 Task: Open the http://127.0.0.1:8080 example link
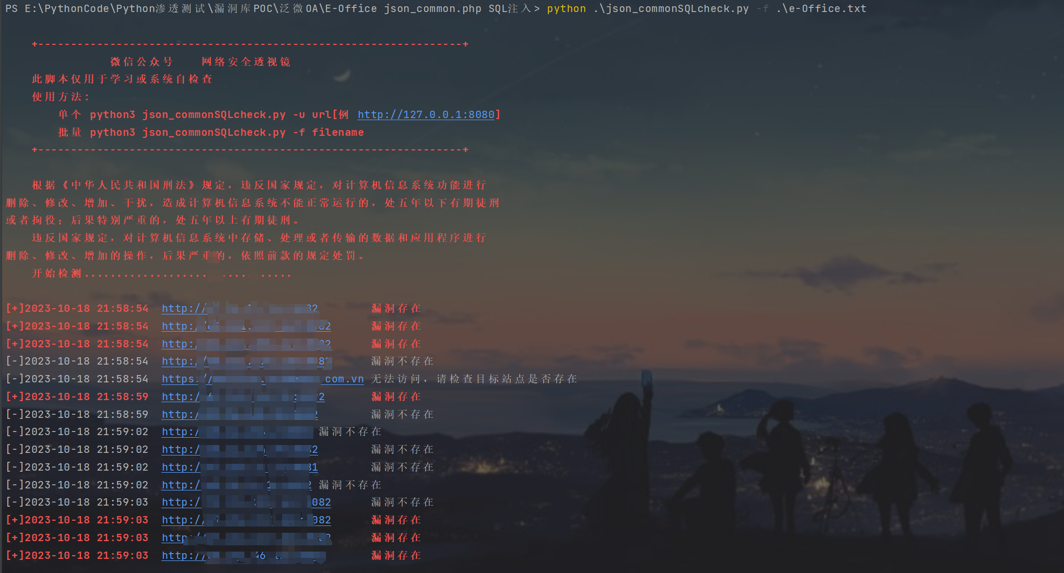426,114
